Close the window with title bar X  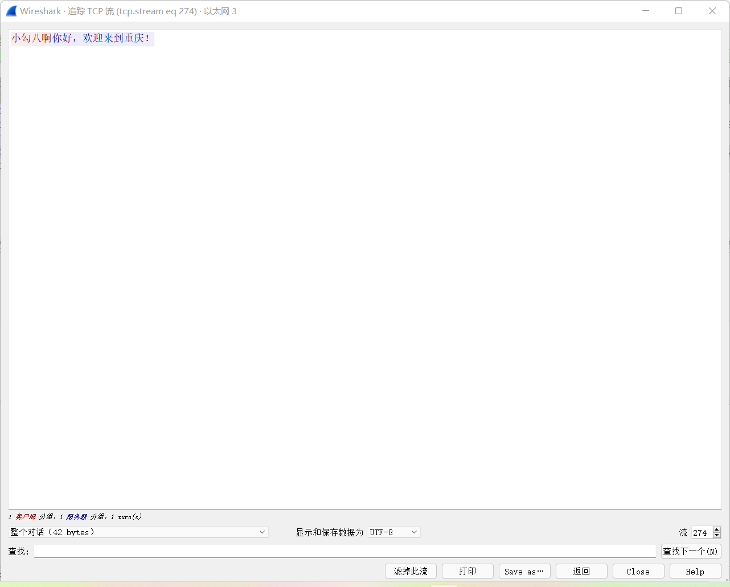(x=712, y=11)
